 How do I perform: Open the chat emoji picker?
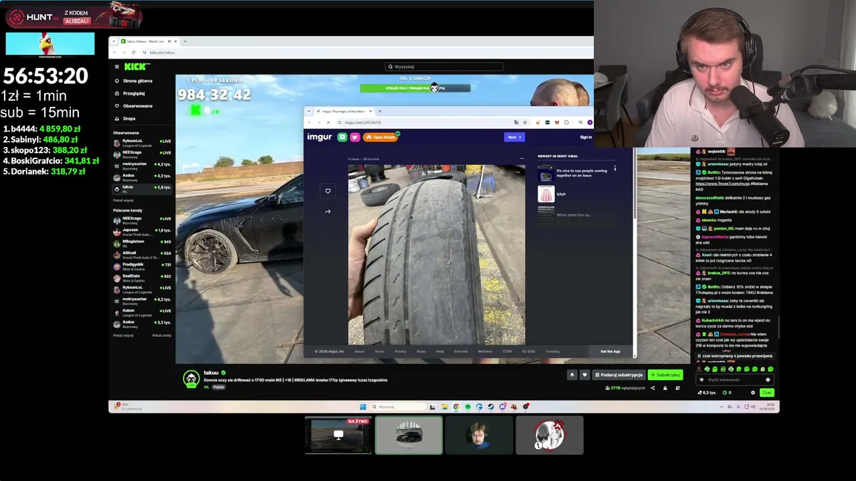[768, 379]
